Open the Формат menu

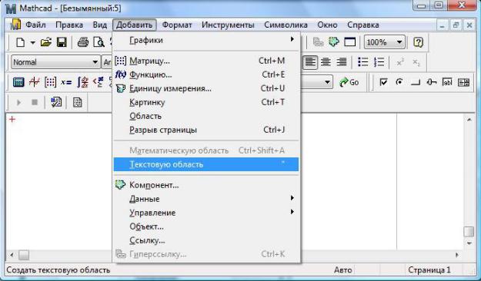(x=177, y=25)
